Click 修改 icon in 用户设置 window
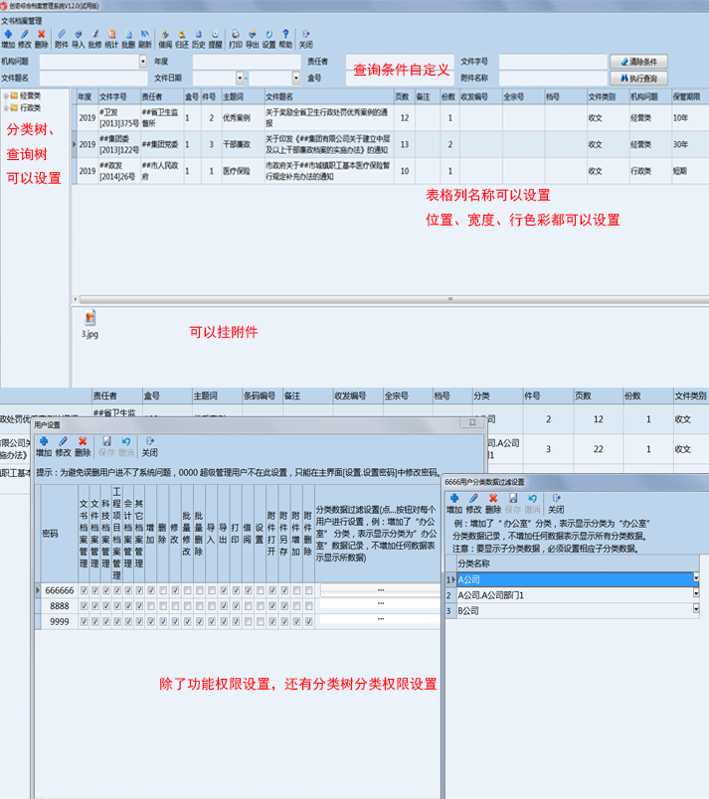 pyautogui.click(x=64, y=441)
